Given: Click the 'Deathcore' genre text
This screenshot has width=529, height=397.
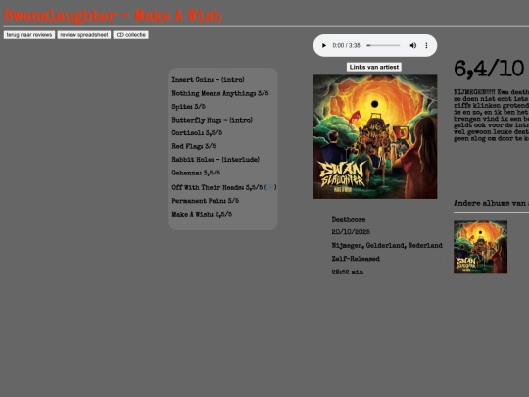Looking at the screenshot, I should pos(349,220).
